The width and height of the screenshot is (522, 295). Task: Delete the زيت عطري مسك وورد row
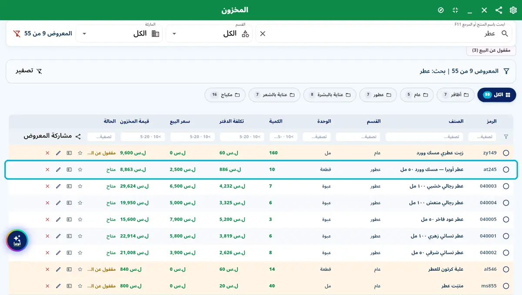tap(47, 153)
